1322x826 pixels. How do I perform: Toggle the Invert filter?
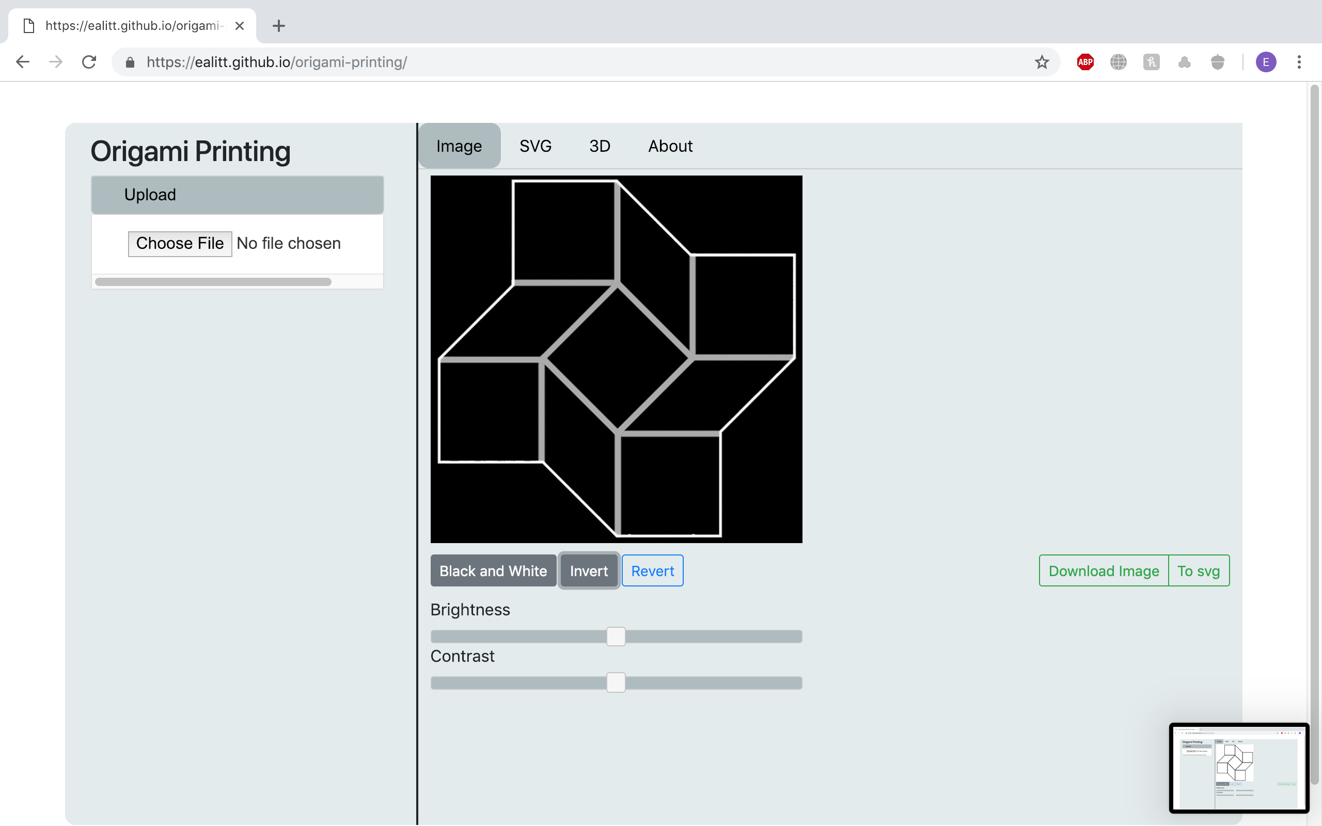(x=588, y=571)
